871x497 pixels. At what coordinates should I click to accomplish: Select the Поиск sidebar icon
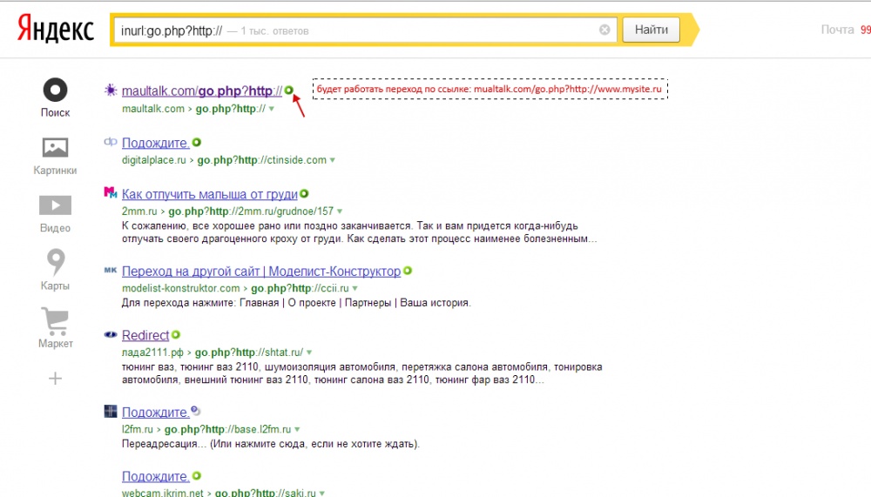(x=55, y=97)
